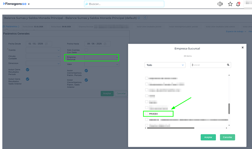Click the vertical scrollbar thumb in the list

pos(229,109)
